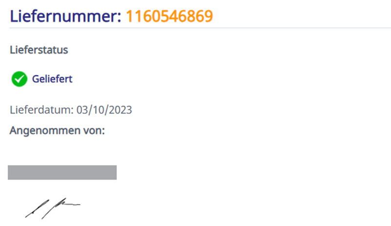The width and height of the screenshot is (391, 226).
Task: Select the date 03/10/2023
Action: (104, 110)
